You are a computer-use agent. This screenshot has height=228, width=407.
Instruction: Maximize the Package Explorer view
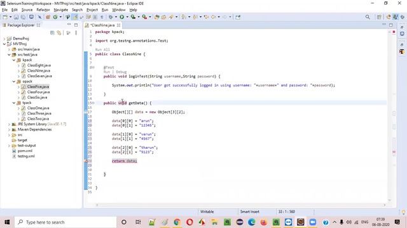point(76,25)
